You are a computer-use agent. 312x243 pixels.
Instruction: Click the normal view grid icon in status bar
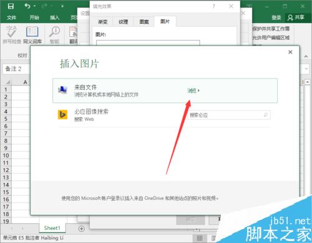click(x=200, y=238)
